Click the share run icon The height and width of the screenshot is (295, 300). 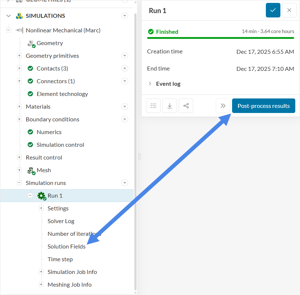186,106
